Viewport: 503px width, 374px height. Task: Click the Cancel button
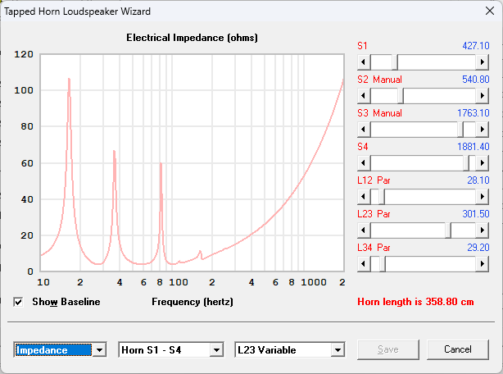coord(458,349)
